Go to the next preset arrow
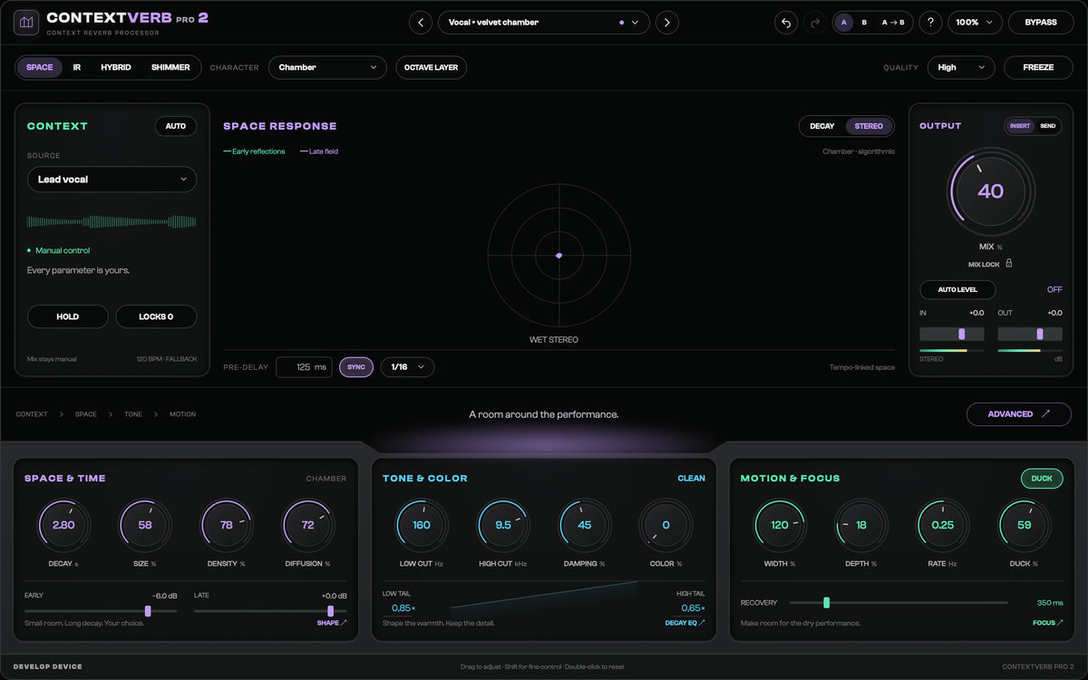Screen dimensions: 1088x680 (x=667, y=23)
